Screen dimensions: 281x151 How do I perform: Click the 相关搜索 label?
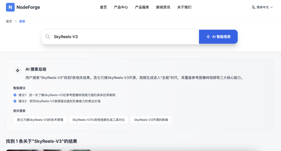click(x=19, y=111)
